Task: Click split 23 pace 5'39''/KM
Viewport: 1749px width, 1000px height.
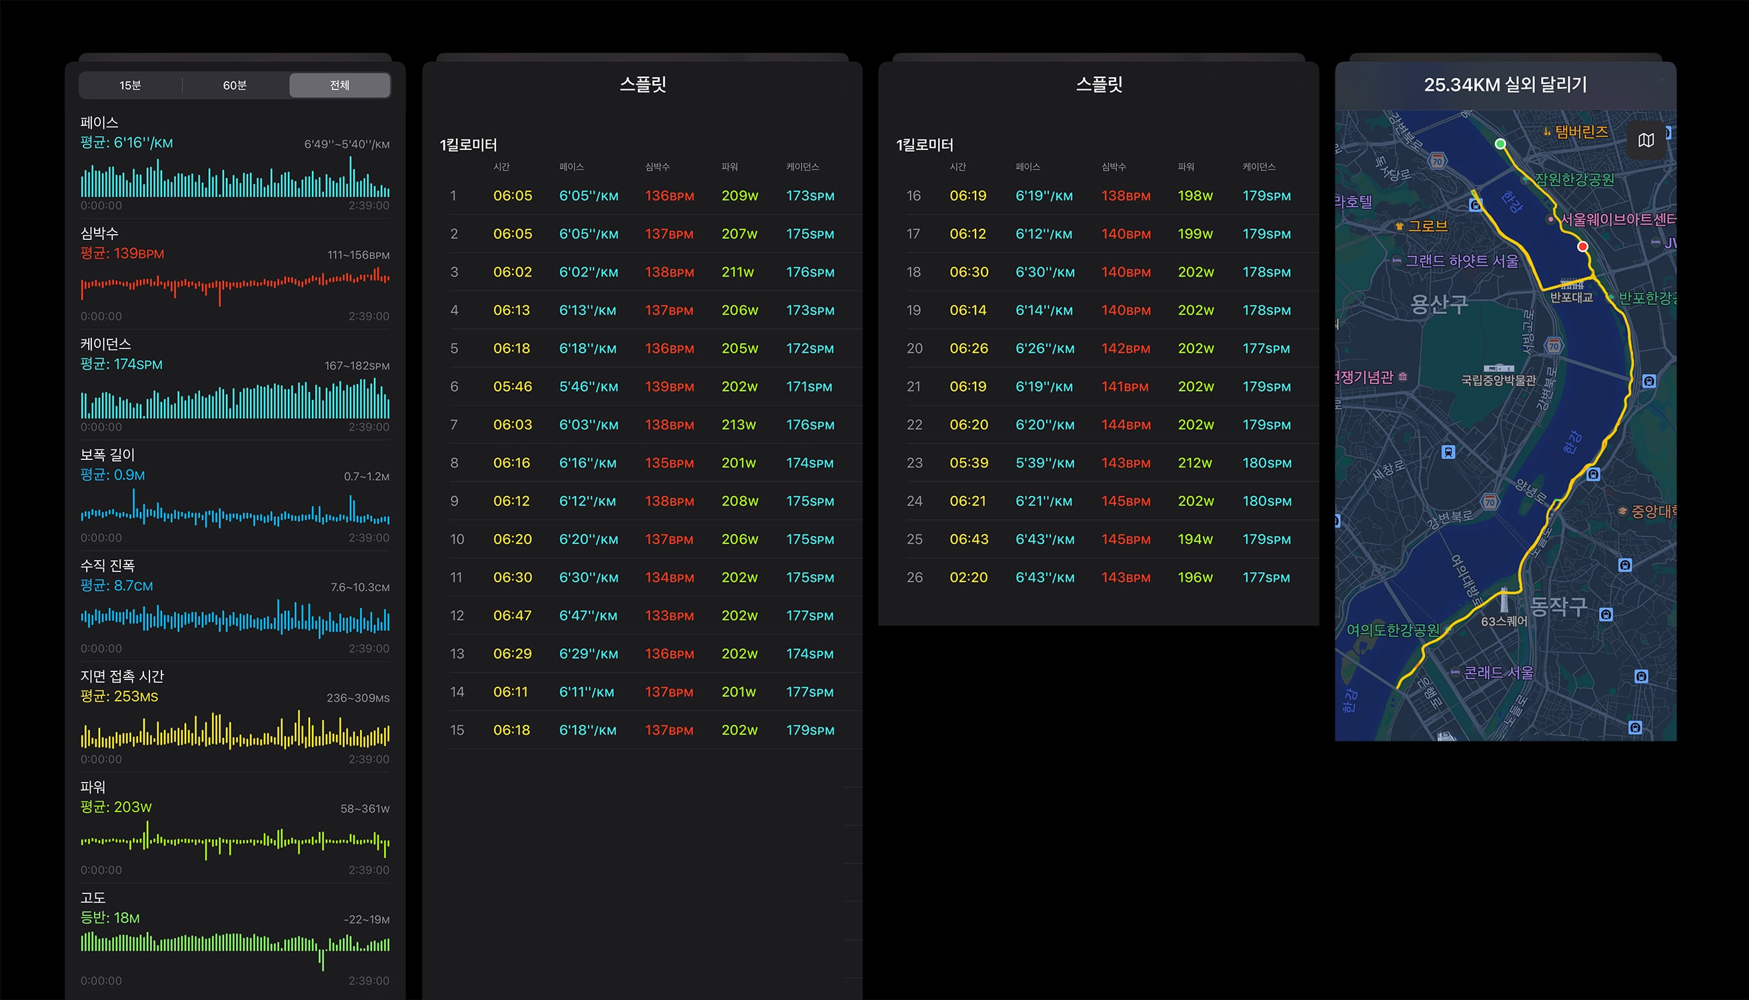Action: click(x=1045, y=463)
